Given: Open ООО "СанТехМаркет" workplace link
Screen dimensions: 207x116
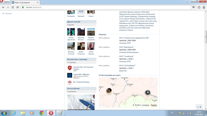Looking at the screenshot, I should (127, 65).
